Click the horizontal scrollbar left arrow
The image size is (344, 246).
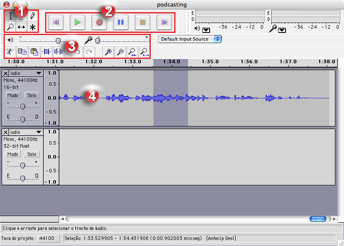tap(62, 219)
